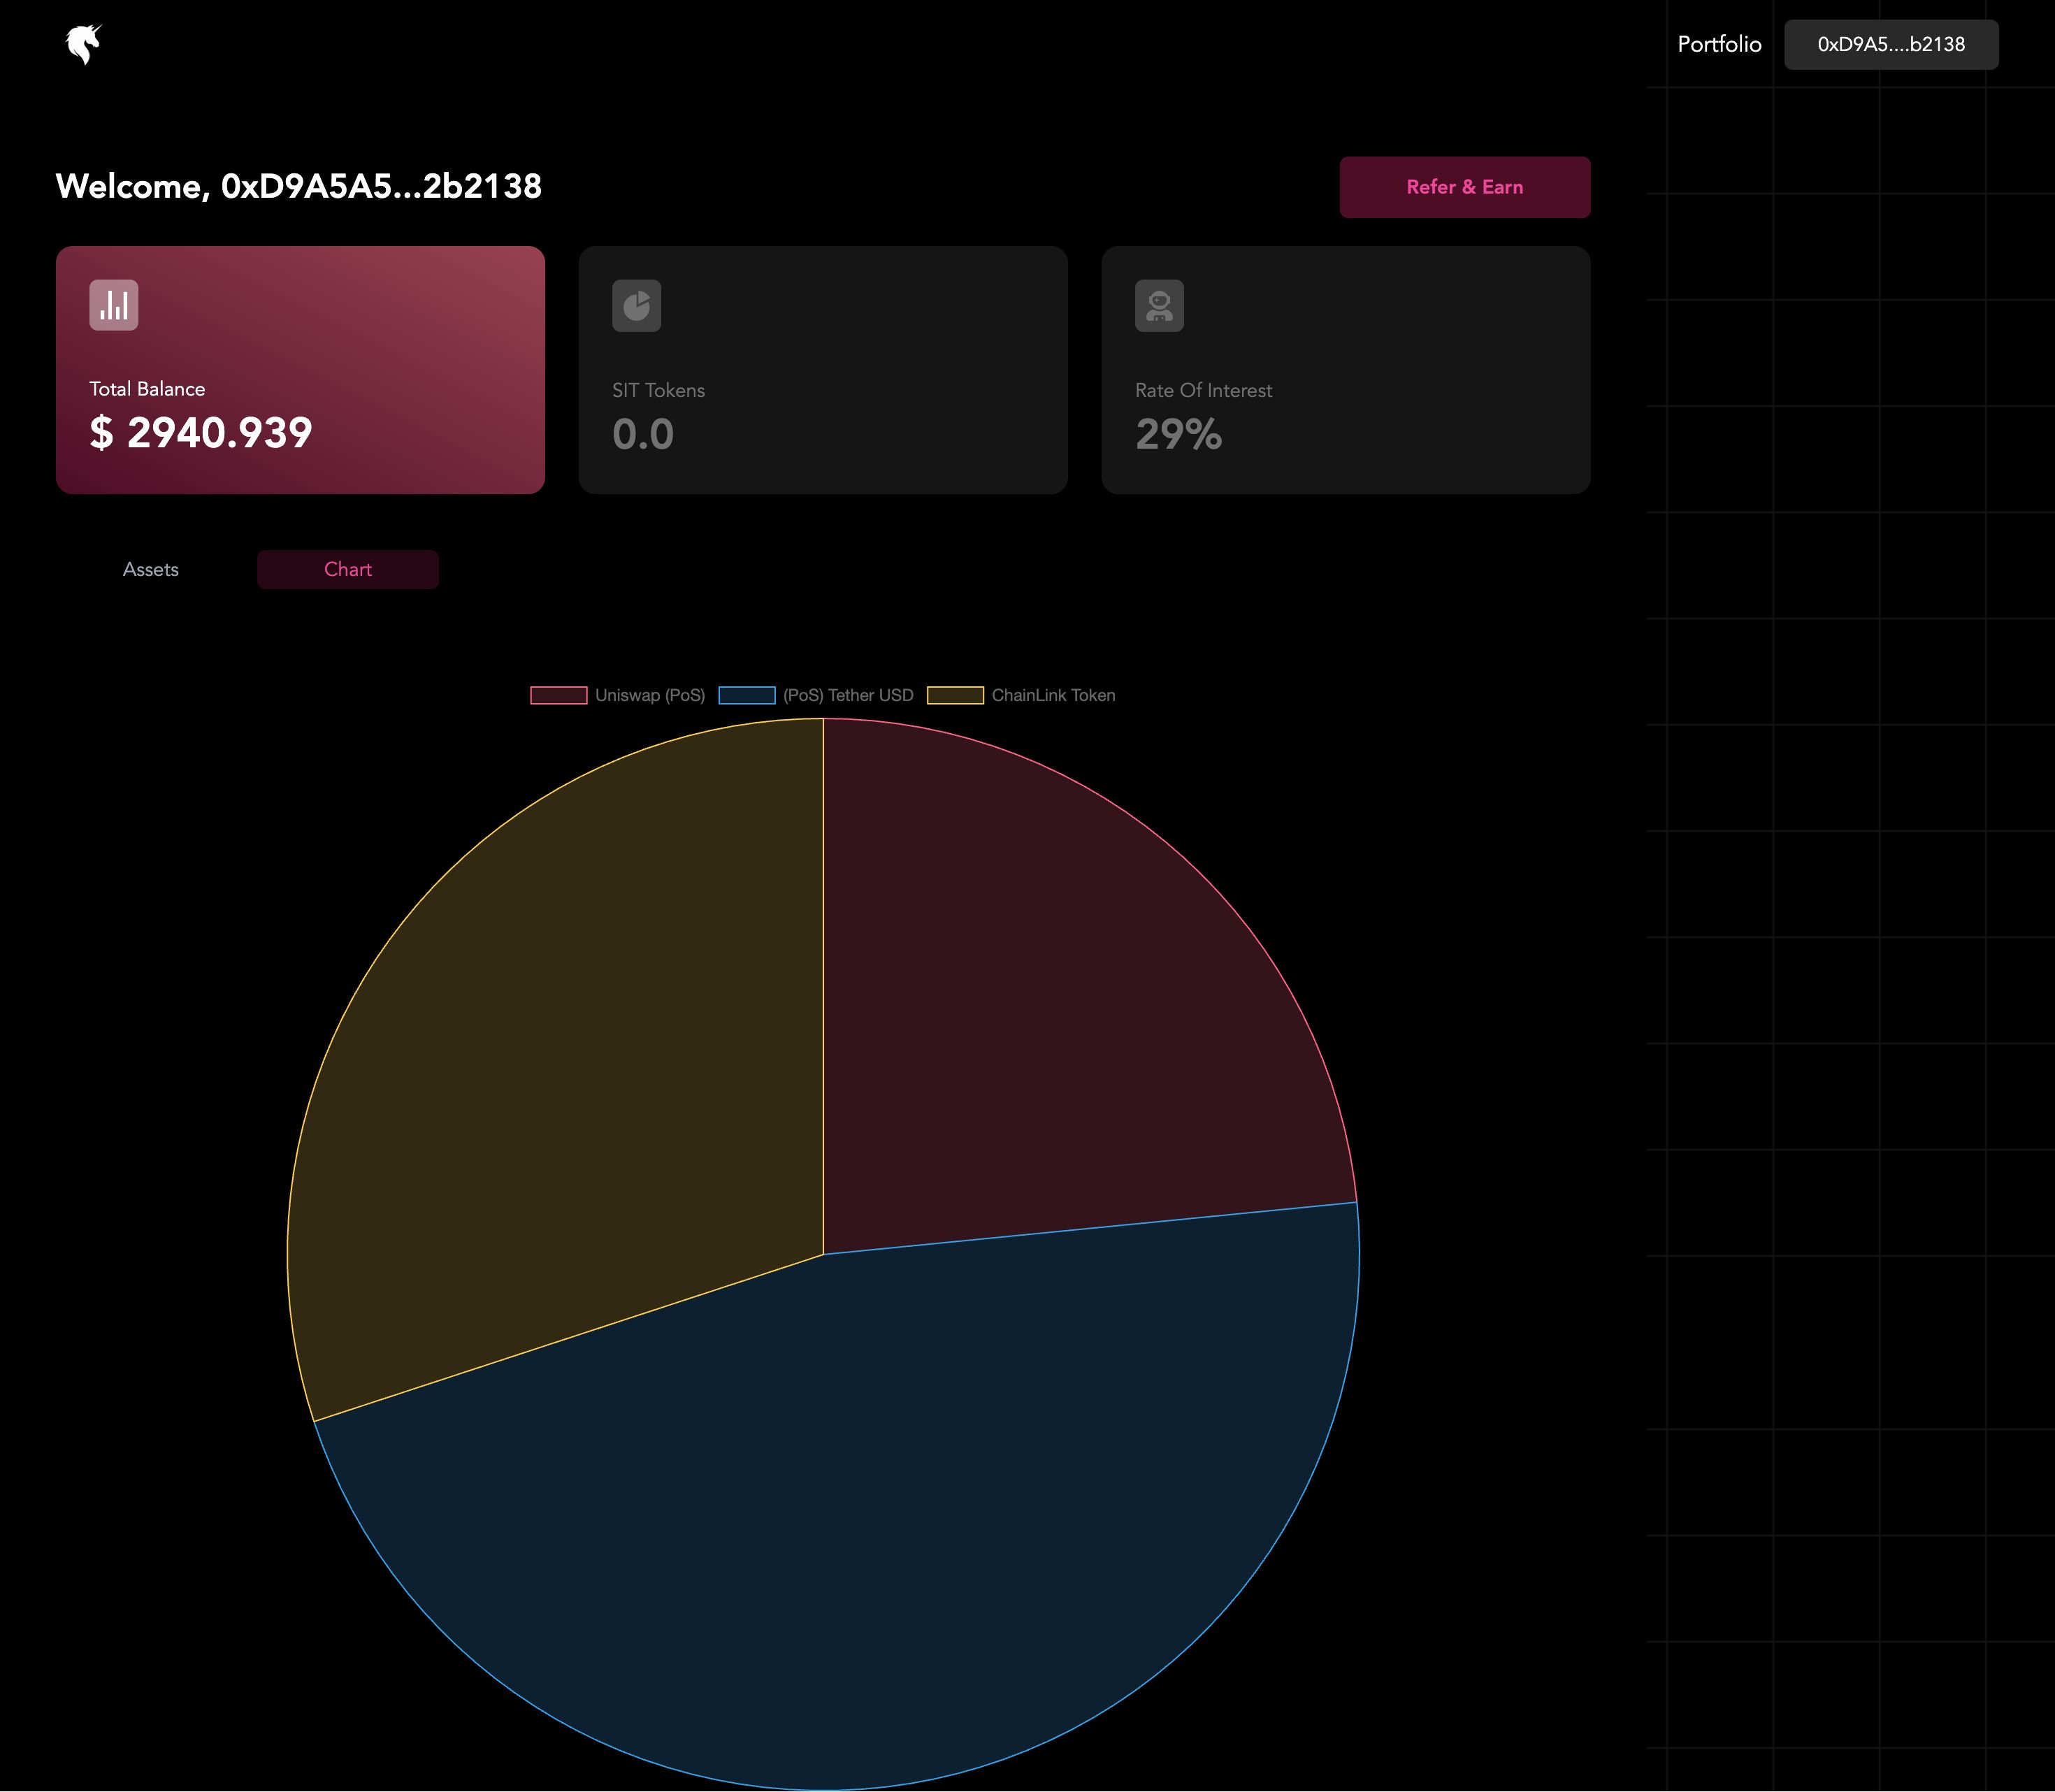Click the Rate Of Interest label

point(1204,390)
